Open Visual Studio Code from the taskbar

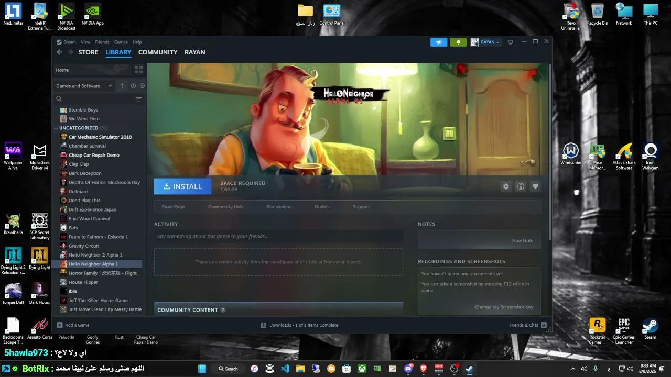click(x=285, y=369)
